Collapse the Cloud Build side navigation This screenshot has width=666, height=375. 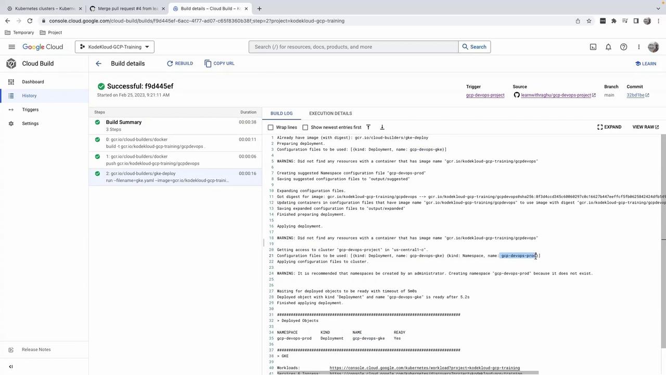point(11,367)
